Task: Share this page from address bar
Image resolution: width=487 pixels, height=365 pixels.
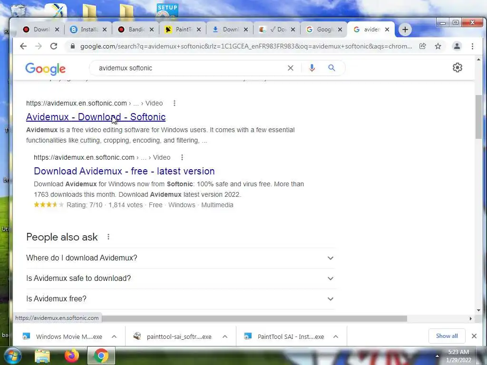Action: [x=422, y=46]
